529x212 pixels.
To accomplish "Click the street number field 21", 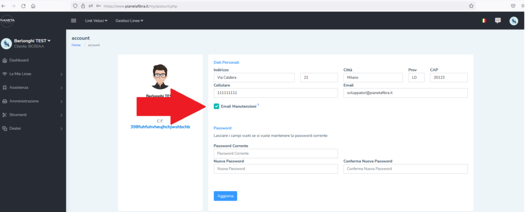I will pyautogui.click(x=319, y=78).
